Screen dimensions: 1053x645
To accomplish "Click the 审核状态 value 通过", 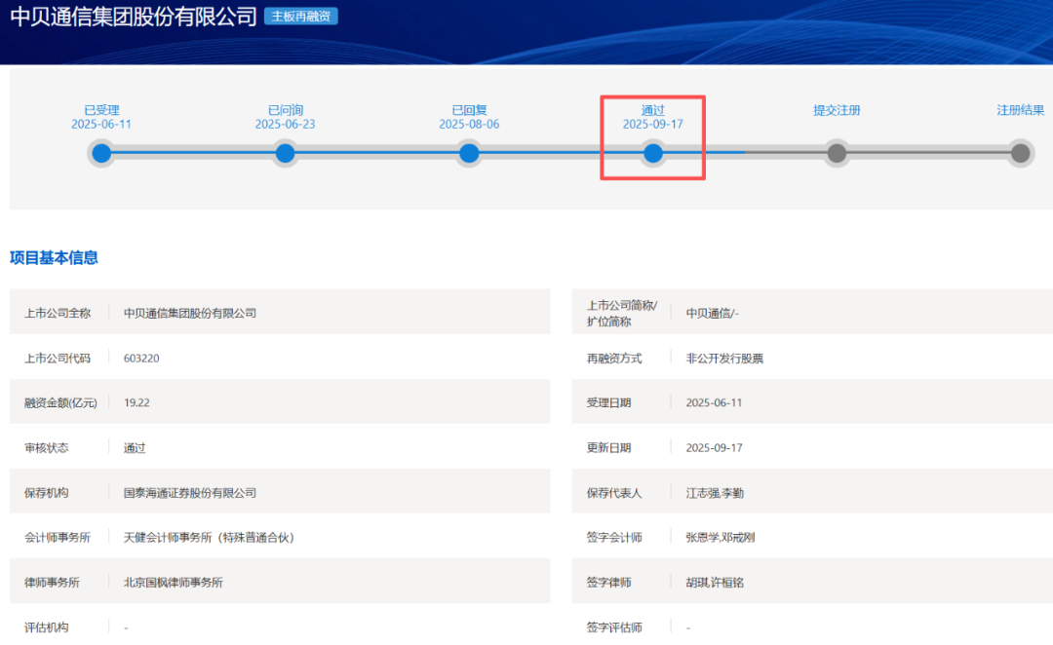I will 135,447.
